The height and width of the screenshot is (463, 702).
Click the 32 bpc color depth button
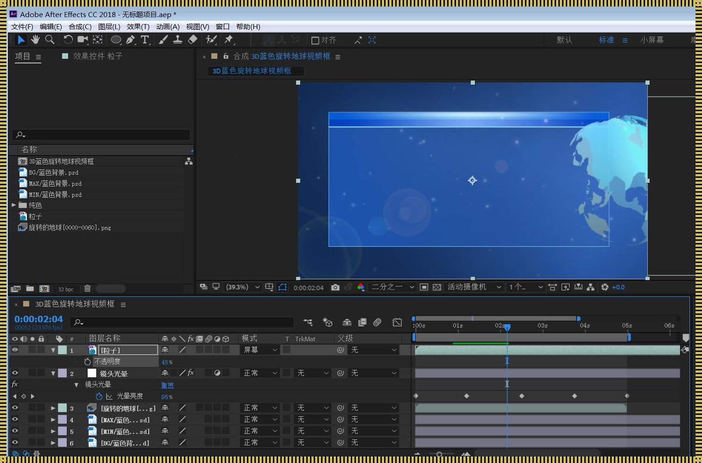(65, 289)
